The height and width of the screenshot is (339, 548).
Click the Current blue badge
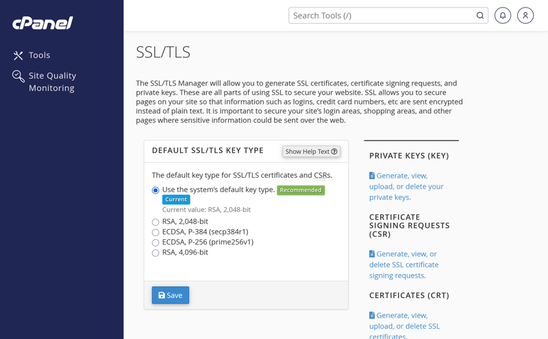pyautogui.click(x=176, y=200)
